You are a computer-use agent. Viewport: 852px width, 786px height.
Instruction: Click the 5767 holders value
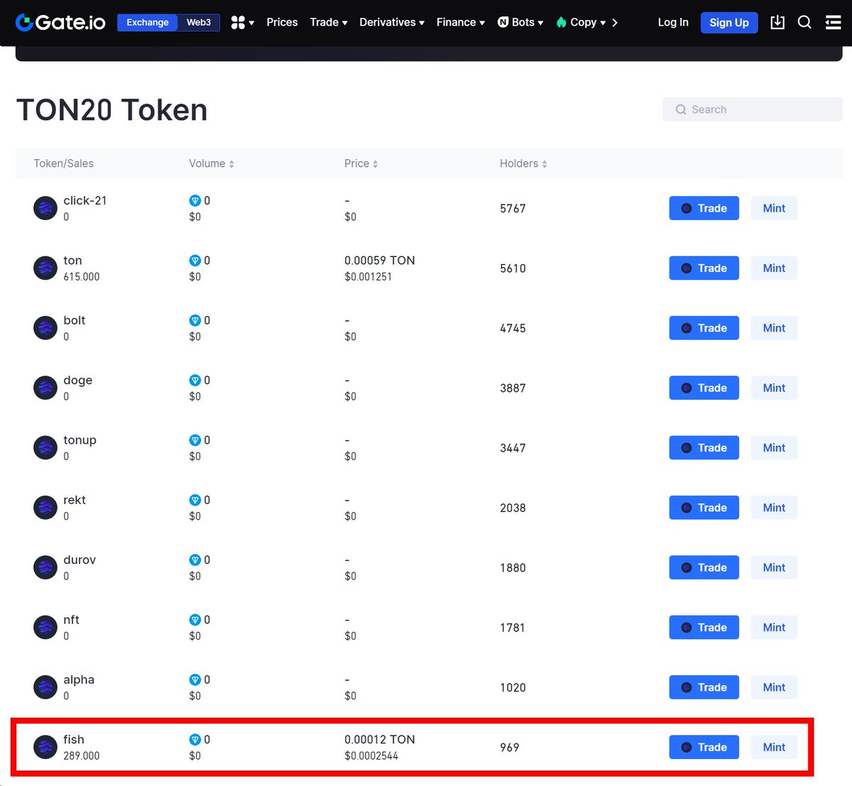[513, 209]
